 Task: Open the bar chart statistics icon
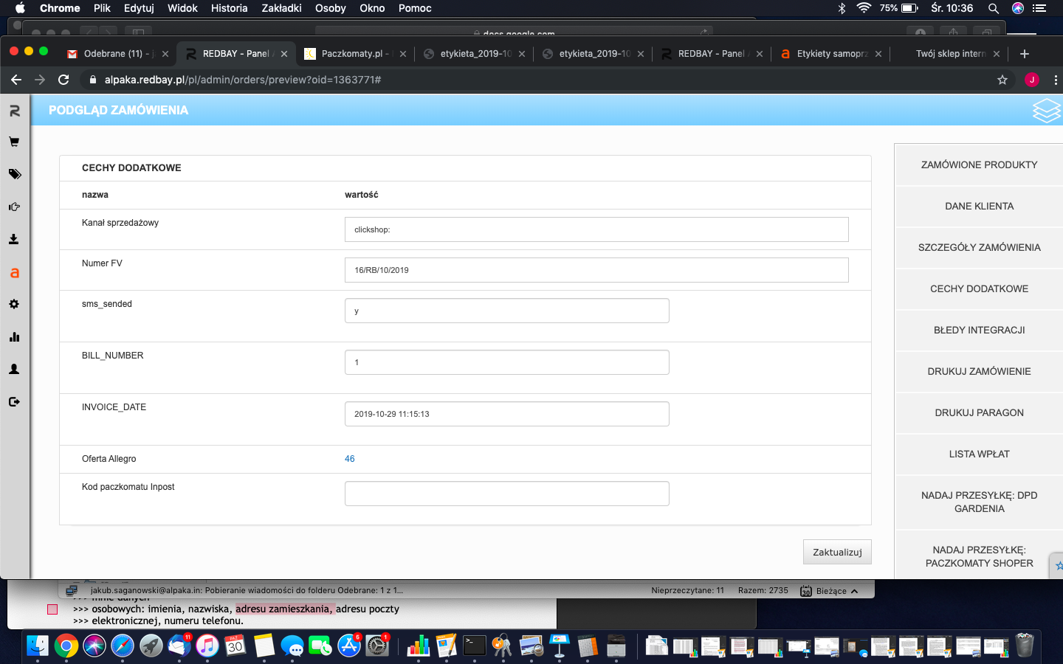(x=14, y=337)
